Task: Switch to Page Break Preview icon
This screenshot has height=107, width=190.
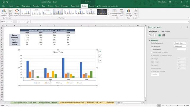Action: coord(167,106)
